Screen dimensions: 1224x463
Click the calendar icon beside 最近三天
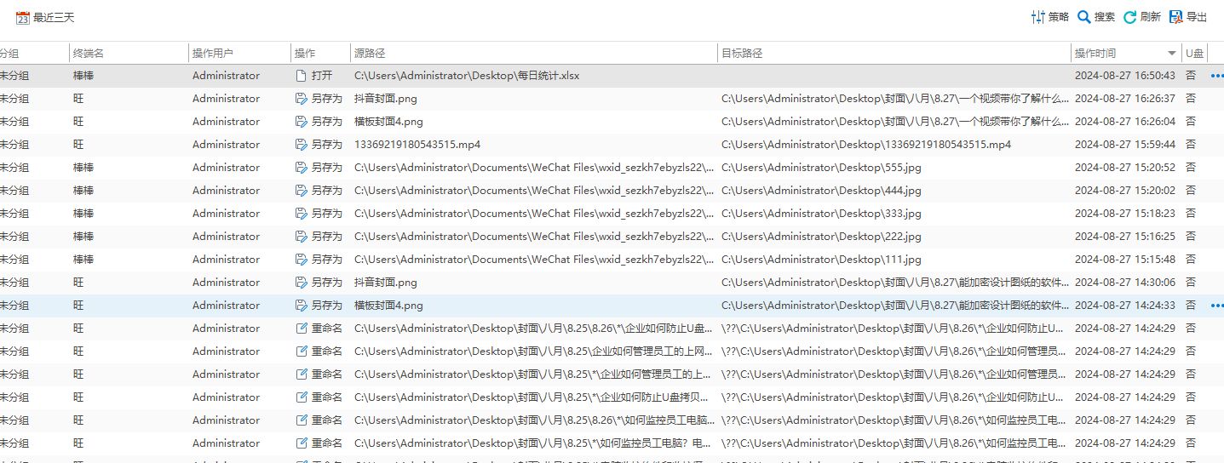click(23, 17)
